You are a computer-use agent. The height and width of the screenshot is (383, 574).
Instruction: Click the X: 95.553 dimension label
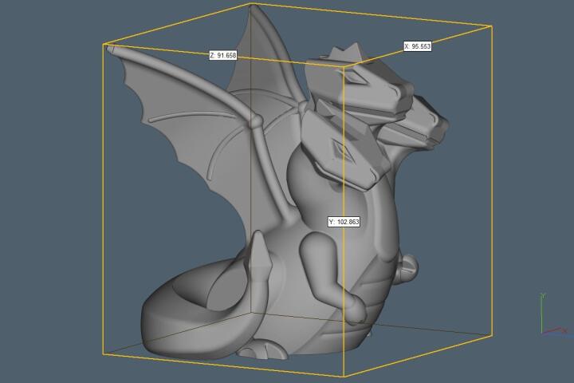click(417, 46)
